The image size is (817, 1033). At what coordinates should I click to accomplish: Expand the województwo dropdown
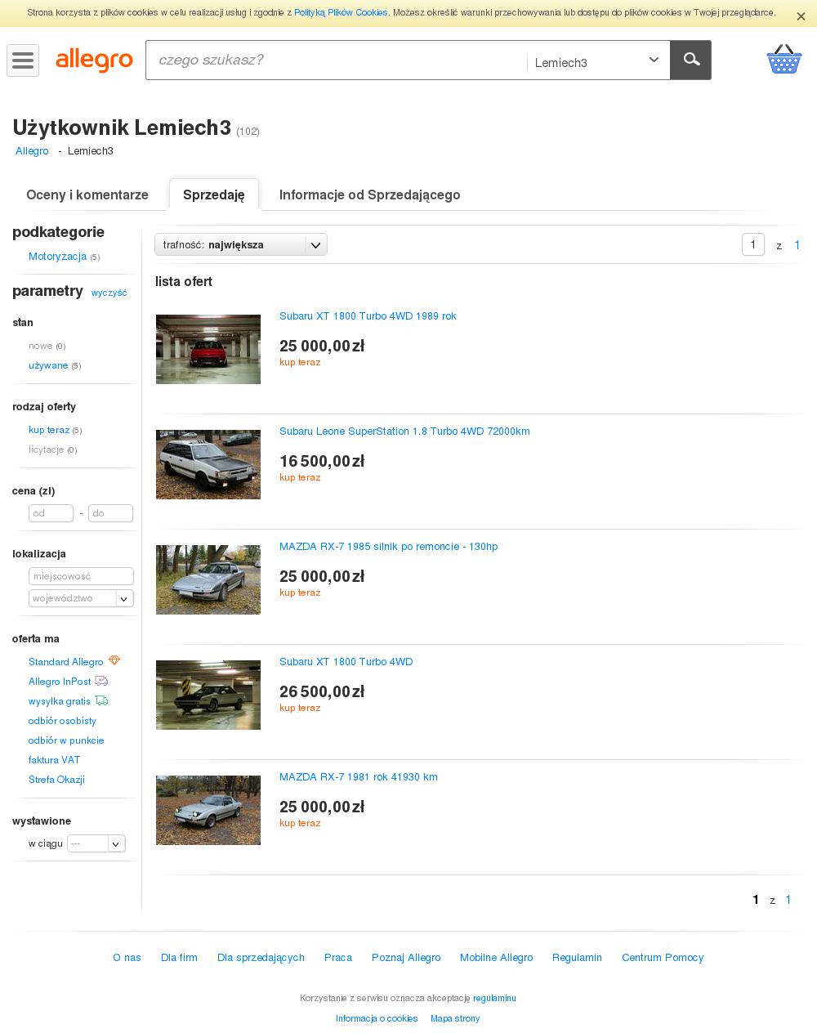(81, 598)
